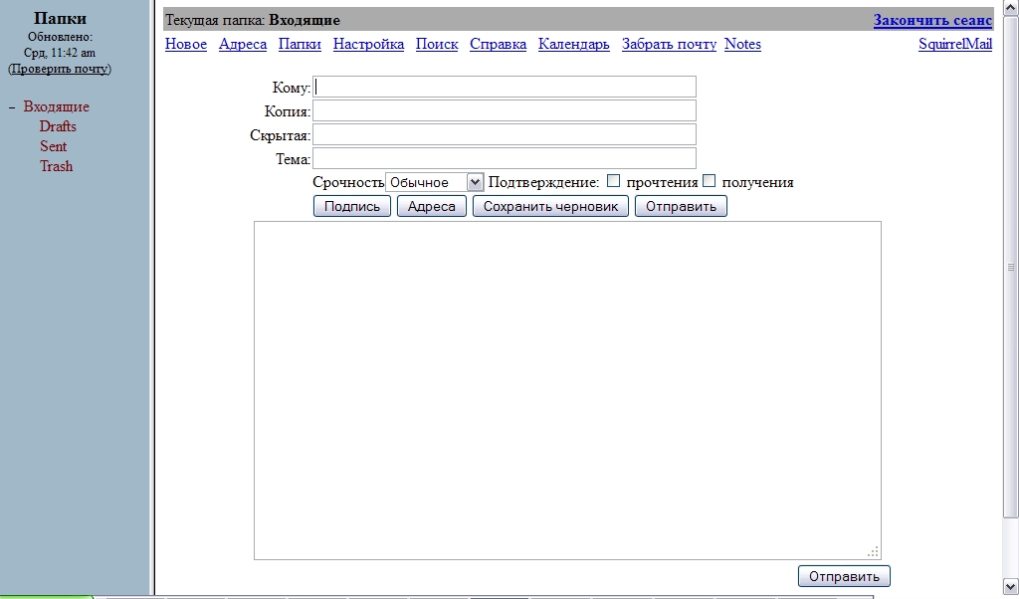Click the Подпись button
This screenshot has width=1019, height=599.
tap(352, 207)
